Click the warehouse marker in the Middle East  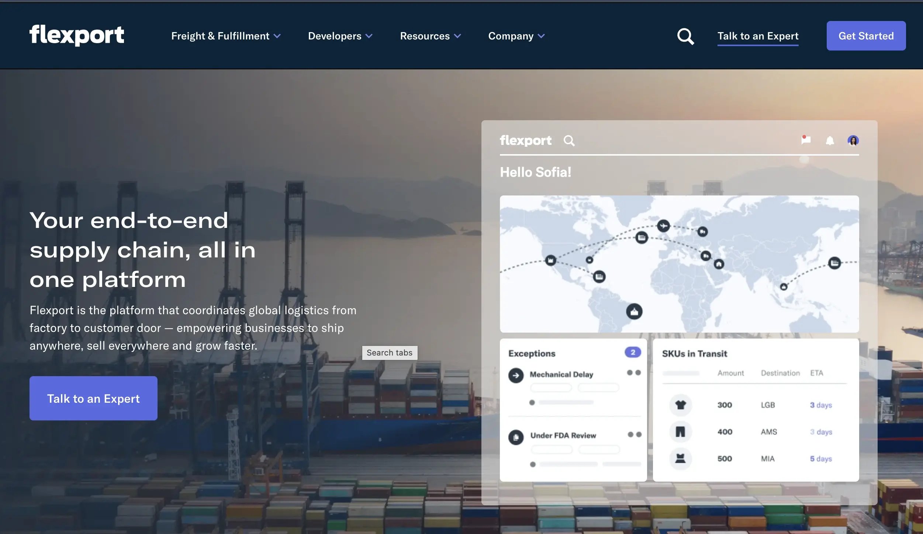(719, 264)
